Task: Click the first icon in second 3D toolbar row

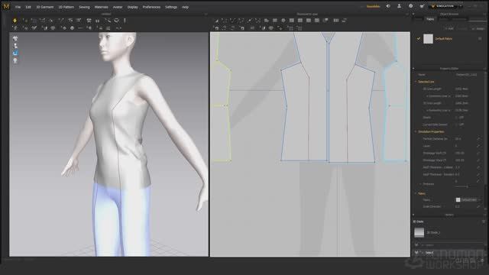Action: [x=15, y=28]
